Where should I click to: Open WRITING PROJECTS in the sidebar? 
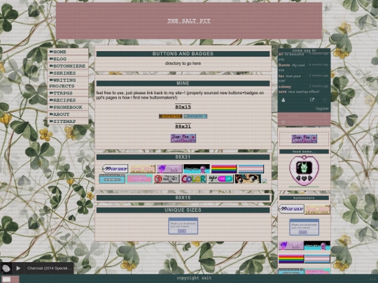coord(68,82)
